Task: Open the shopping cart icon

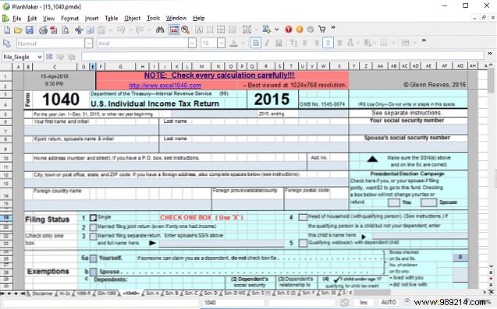Action: click(322, 30)
